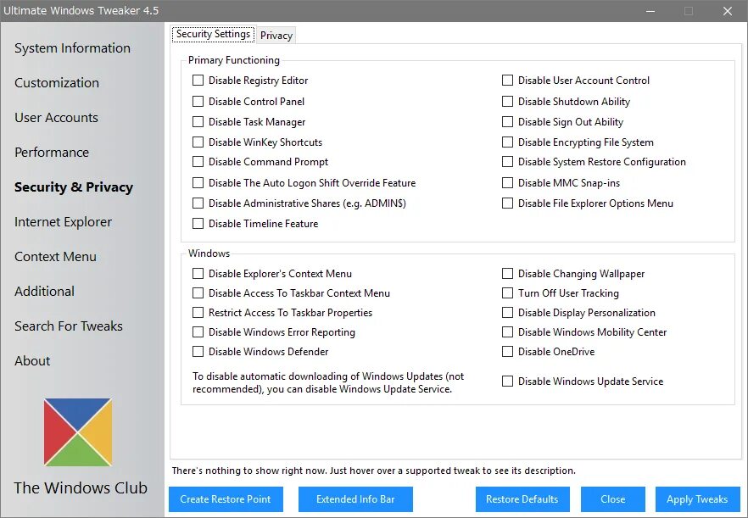Image resolution: width=748 pixels, height=518 pixels.
Task: Tick Disable Display Personalization
Action: [x=507, y=313]
